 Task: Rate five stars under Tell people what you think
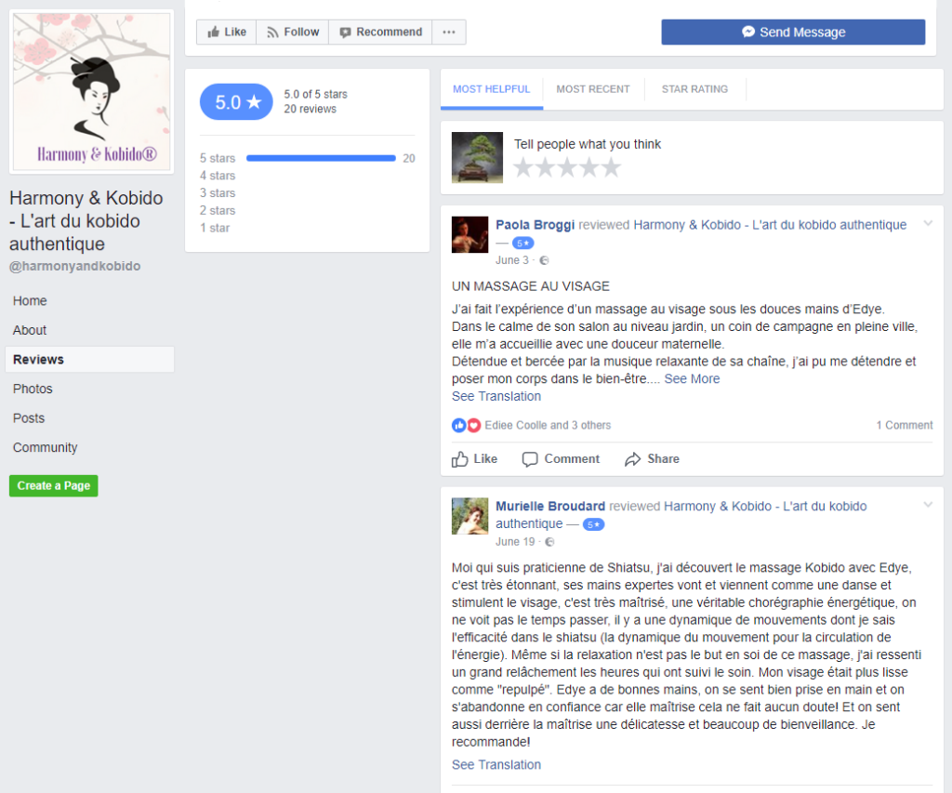[611, 167]
